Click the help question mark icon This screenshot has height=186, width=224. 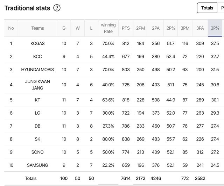(57, 8)
